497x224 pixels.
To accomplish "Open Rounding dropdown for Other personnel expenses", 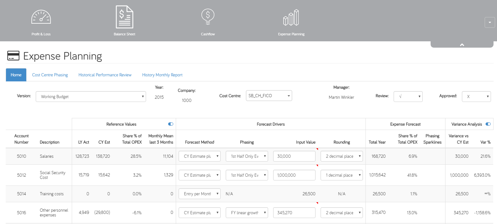I will 342,213.
